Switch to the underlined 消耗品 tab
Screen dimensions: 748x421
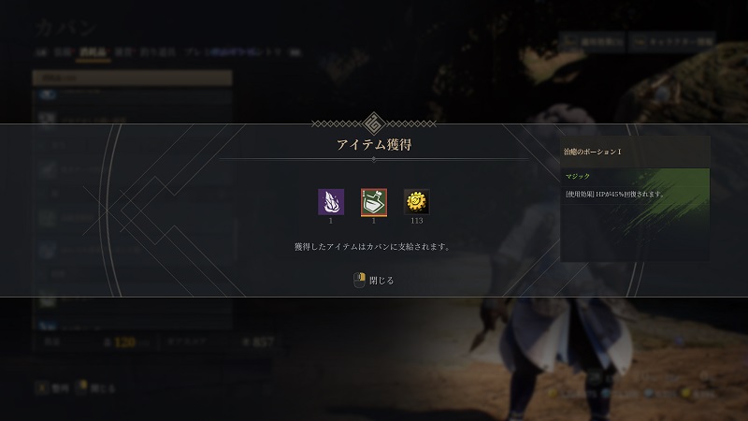tap(93, 52)
